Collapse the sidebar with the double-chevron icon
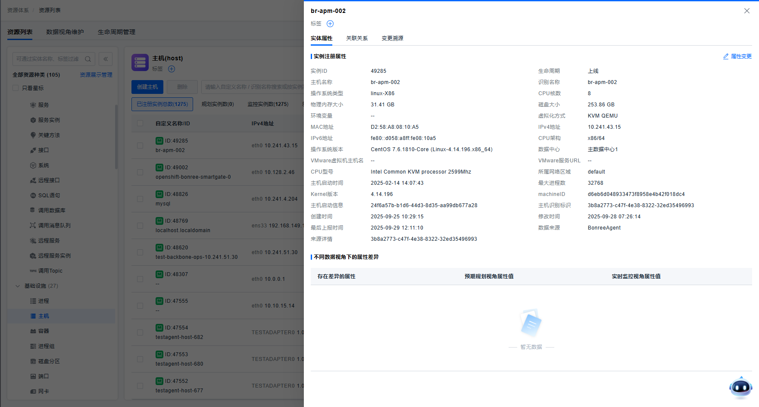This screenshot has height=407, width=759. tap(106, 59)
